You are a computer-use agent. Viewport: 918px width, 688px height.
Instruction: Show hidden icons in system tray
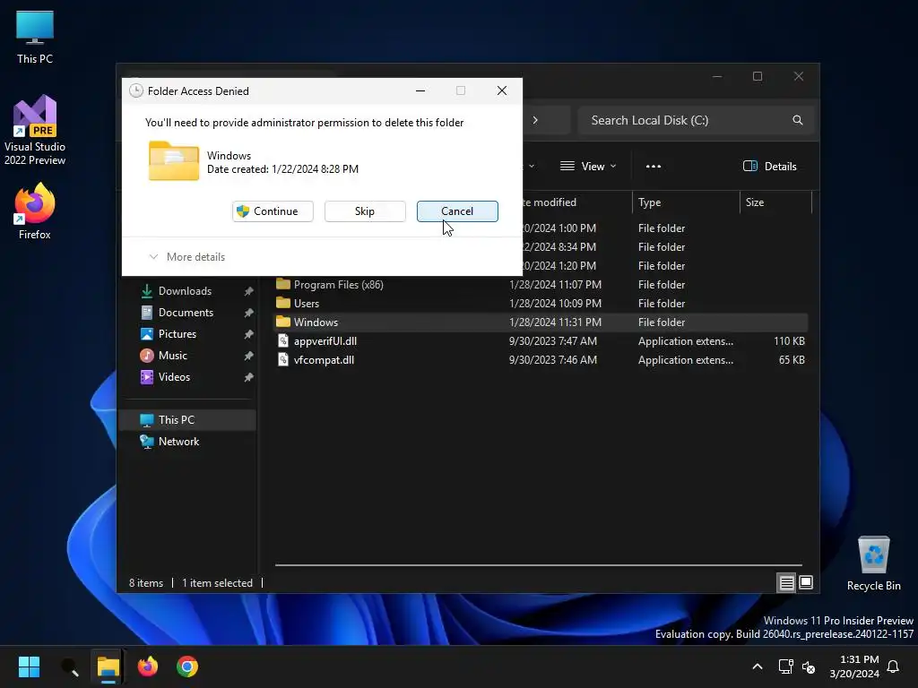tap(757, 666)
